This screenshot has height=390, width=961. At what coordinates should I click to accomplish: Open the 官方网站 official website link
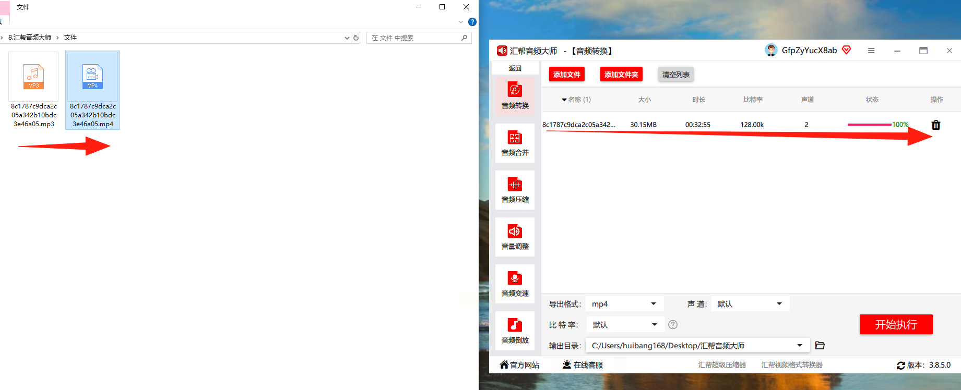[x=519, y=365]
